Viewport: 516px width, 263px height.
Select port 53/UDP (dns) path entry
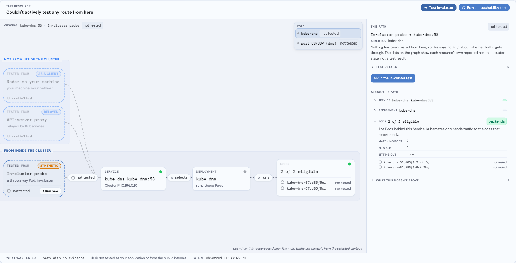[328, 43]
